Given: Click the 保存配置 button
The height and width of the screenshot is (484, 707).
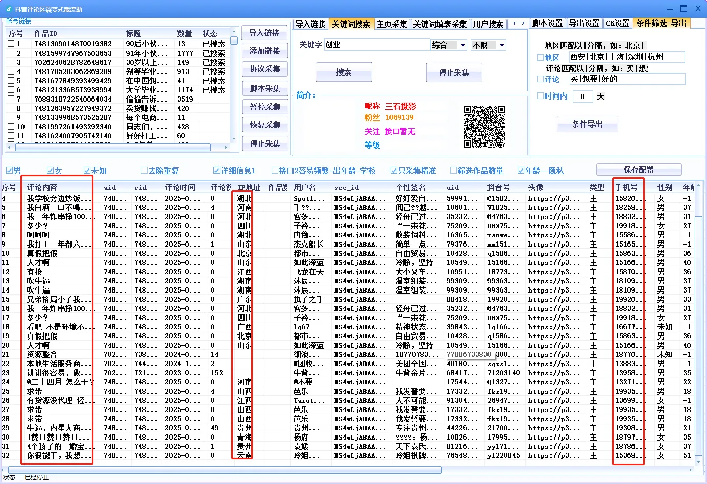Looking at the screenshot, I should coord(639,170).
